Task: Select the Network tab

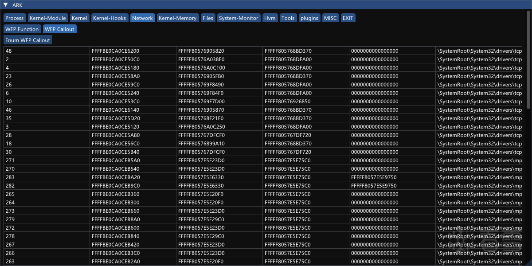Action: (x=142, y=18)
